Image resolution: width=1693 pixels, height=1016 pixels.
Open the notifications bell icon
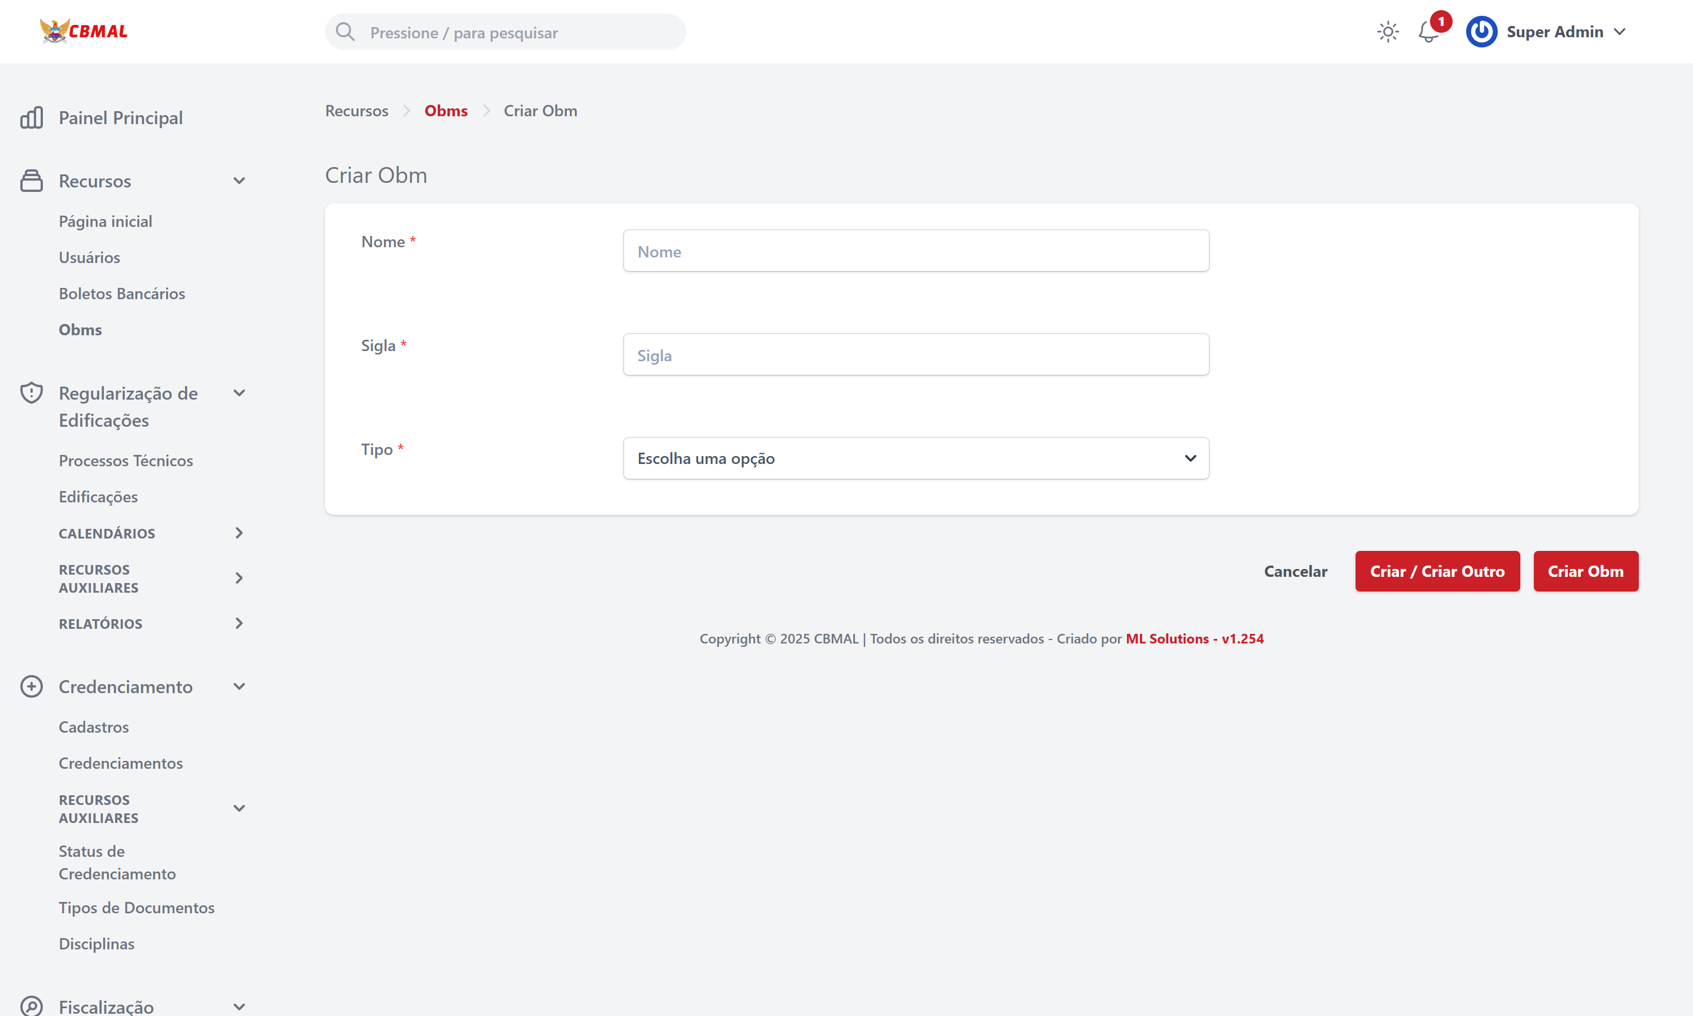pyautogui.click(x=1428, y=32)
